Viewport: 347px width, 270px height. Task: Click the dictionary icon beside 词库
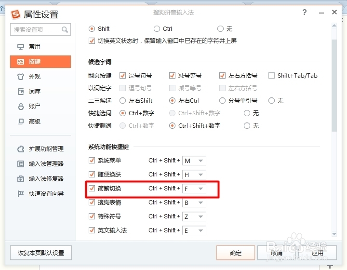(x=21, y=92)
